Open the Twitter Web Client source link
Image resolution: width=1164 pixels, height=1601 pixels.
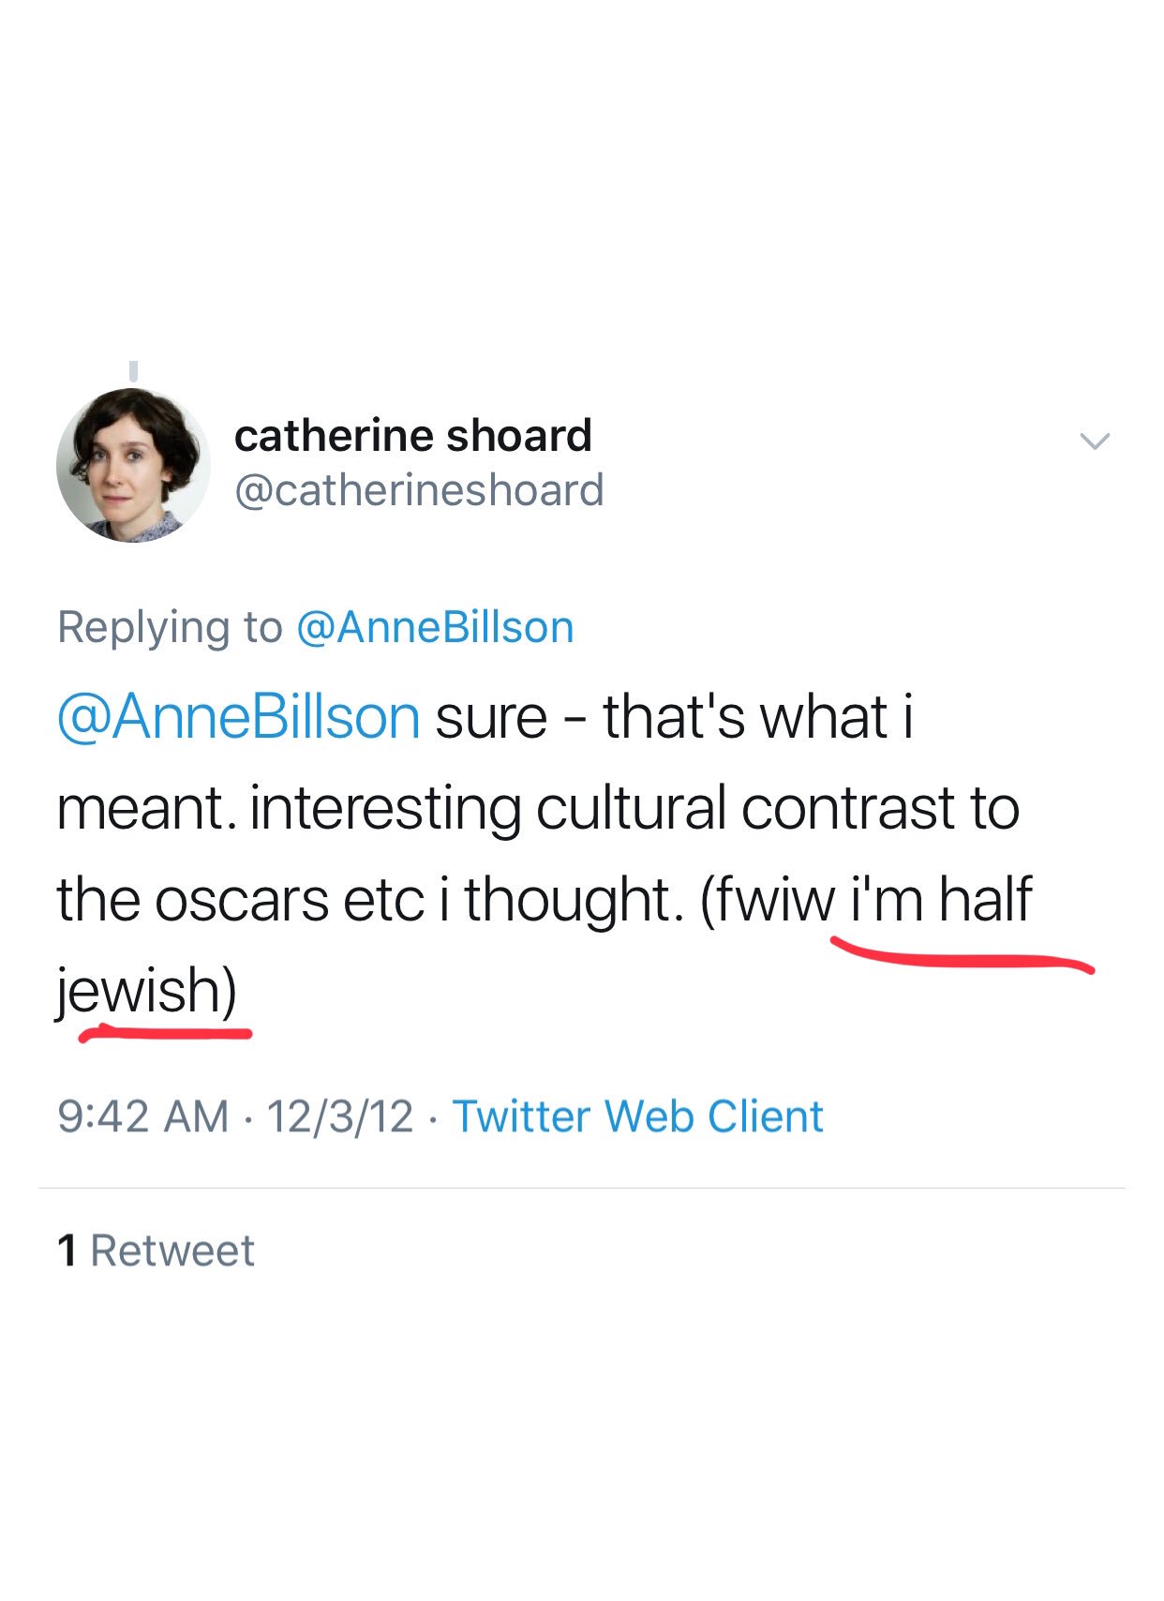(x=637, y=1116)
